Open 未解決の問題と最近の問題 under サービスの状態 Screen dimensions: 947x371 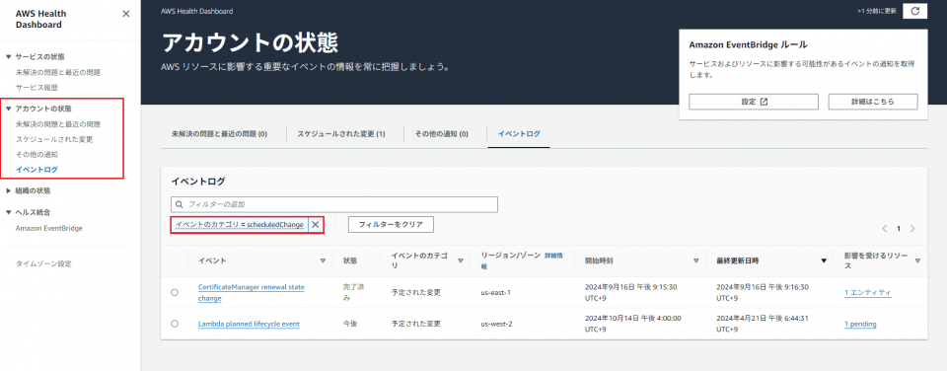pyautogui.click(x=58, y=72)
